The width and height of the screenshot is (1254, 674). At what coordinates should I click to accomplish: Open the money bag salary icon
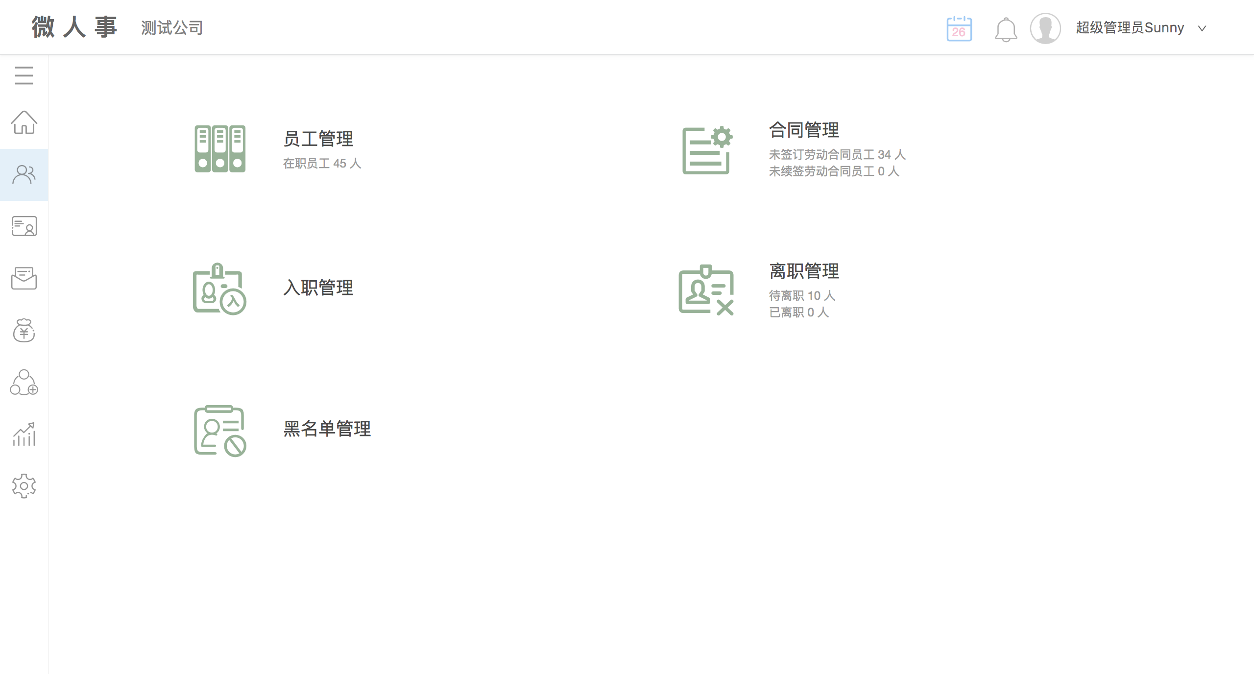(24, 330)
